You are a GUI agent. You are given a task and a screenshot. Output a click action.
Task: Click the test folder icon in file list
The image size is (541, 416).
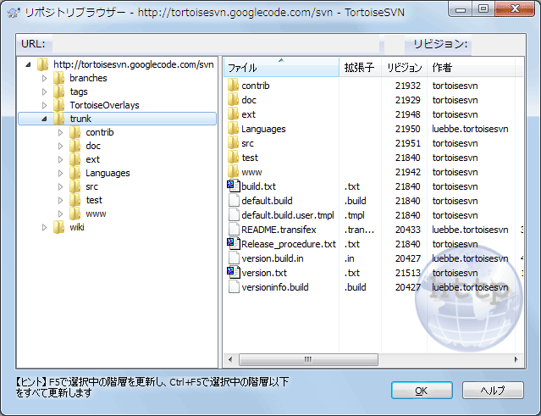[233, 158]
